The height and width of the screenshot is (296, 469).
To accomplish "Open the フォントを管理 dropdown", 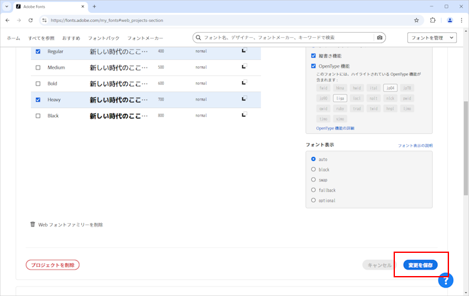I will (x=432, y=37).
